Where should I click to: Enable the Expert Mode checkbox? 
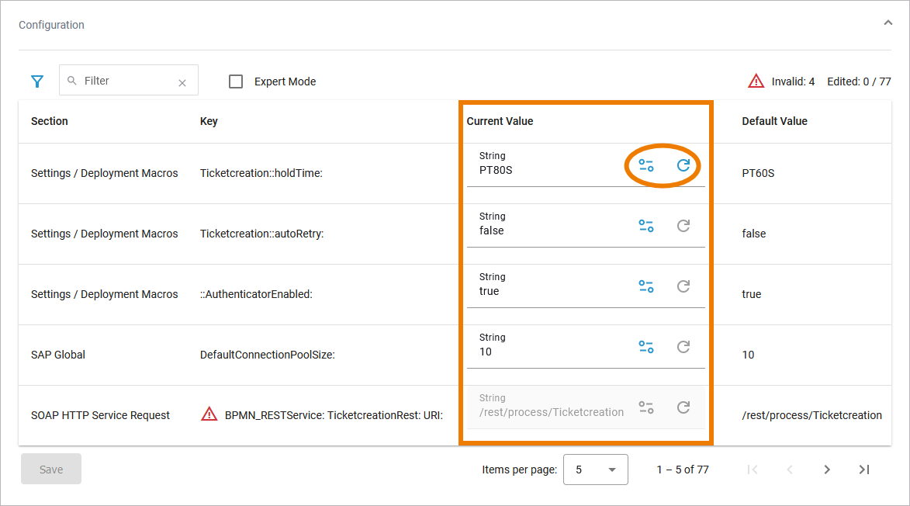pos(237,81)
